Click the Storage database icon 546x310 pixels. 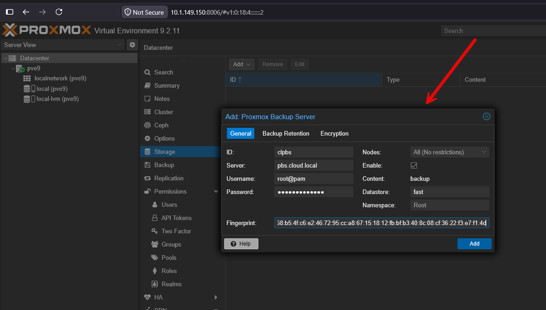click(x=147, y=152)
